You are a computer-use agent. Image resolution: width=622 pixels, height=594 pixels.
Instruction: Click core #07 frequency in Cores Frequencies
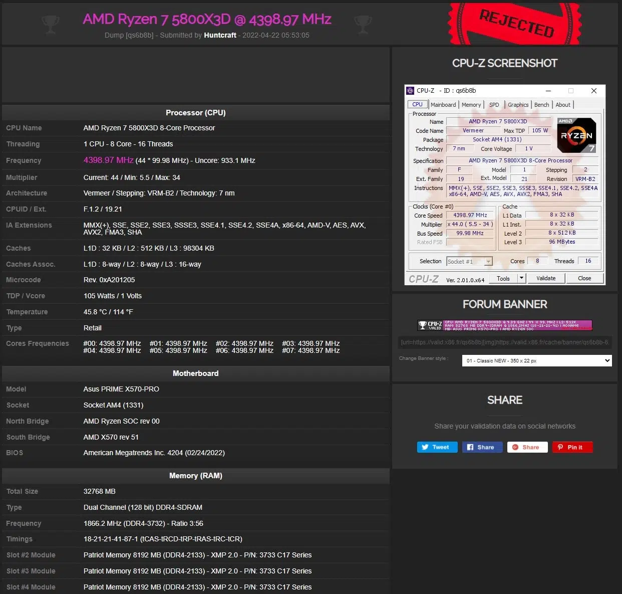[311, 350]
